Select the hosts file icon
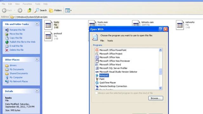Viewport: 203px width, 114px height. coord(48,25)
